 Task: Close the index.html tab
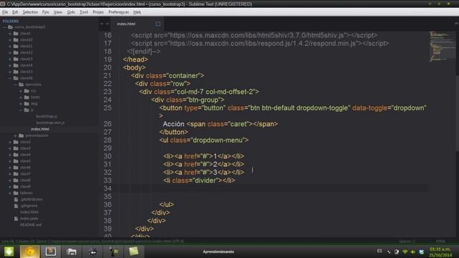point(158,24)
